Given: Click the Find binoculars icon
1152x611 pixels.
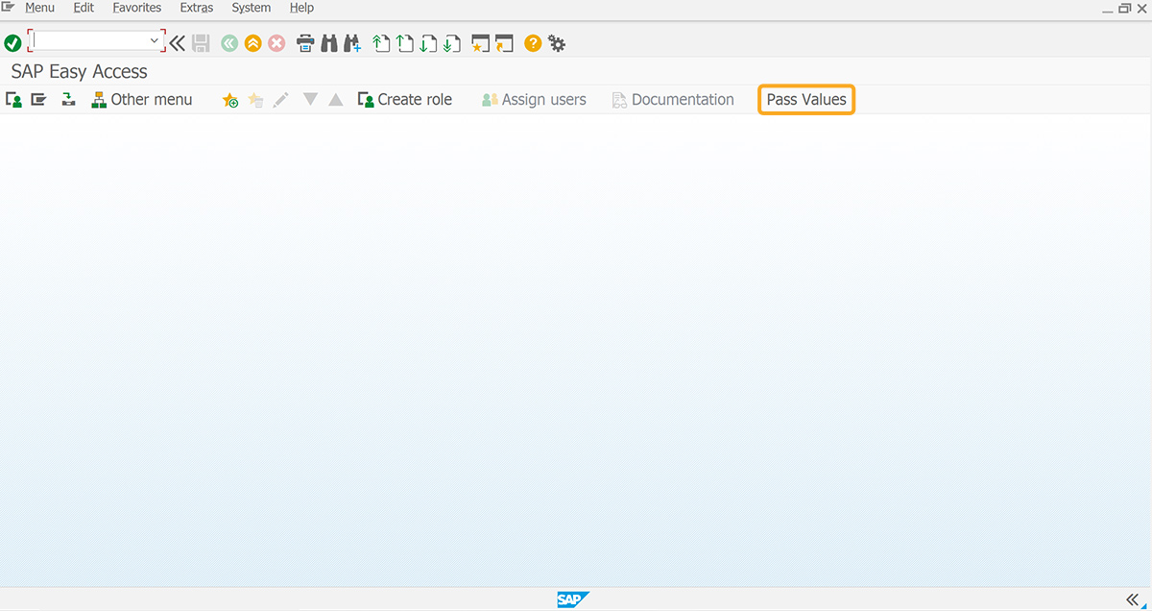Looking at the screenshot, I should click(x=329, y=43).
